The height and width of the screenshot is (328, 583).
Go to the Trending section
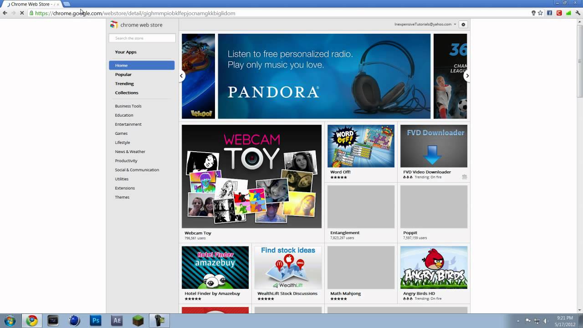(124, 83)
